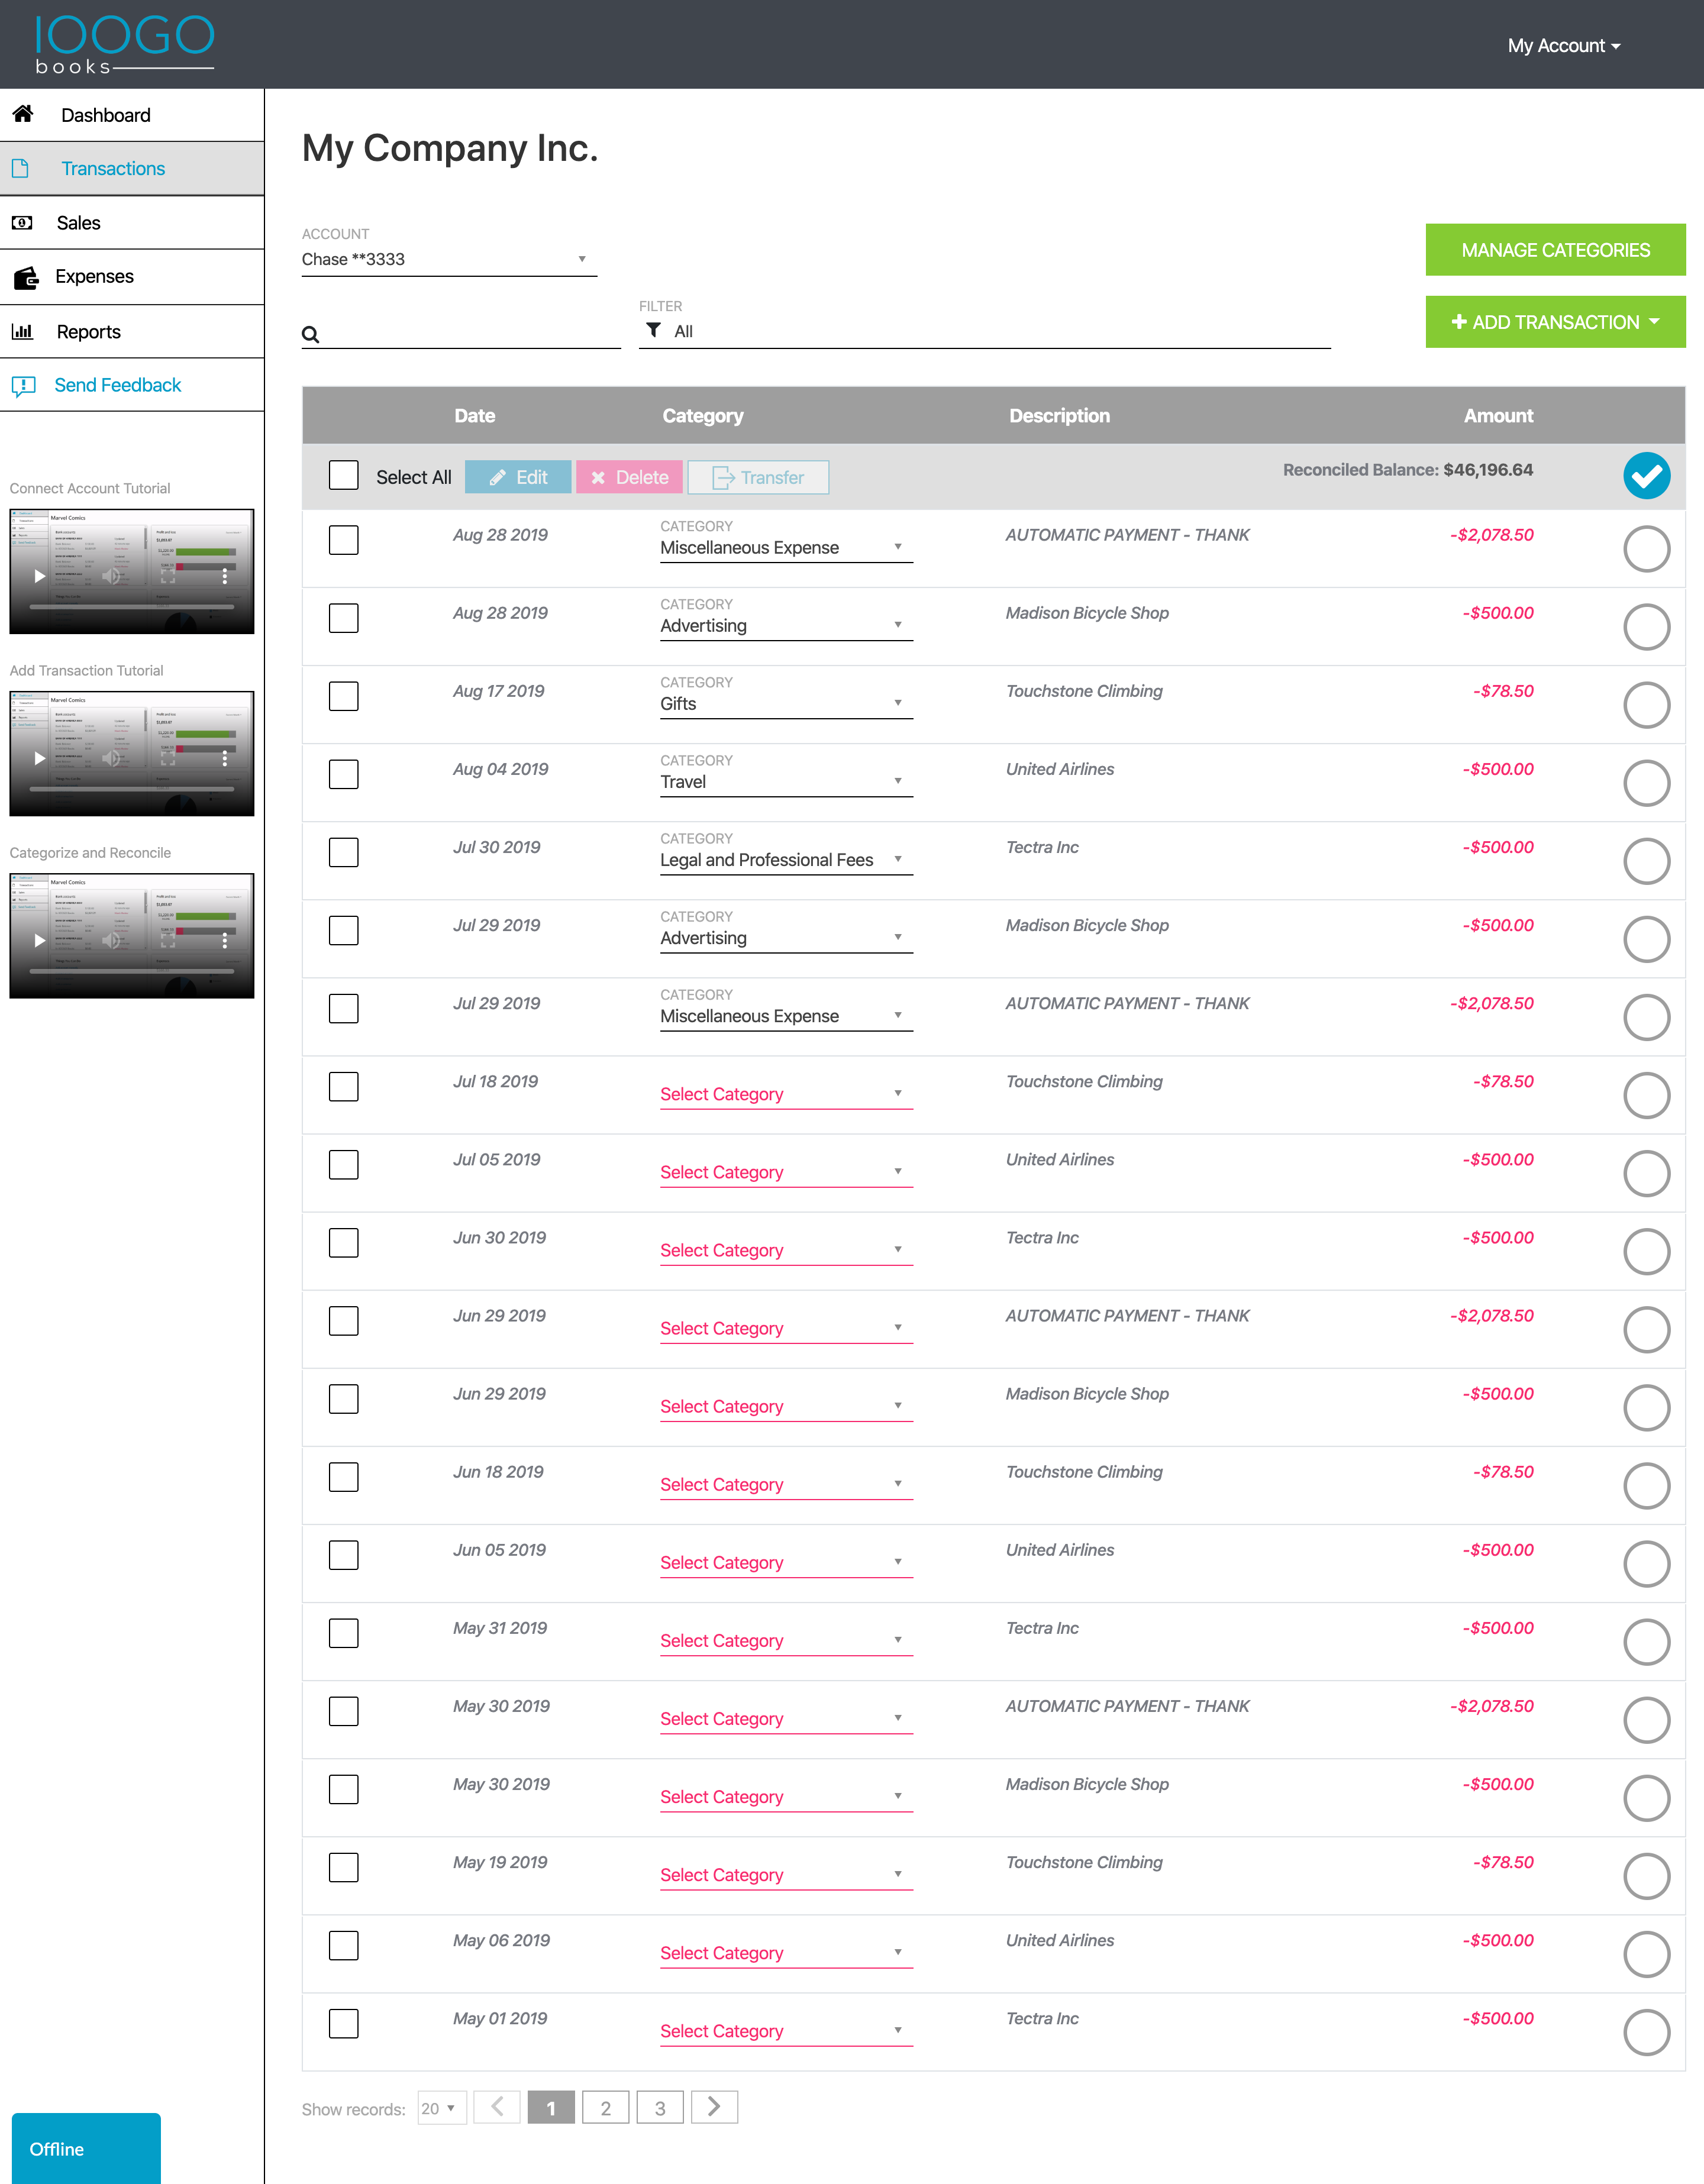
Task: Check the May 06 2019 row checkbox
Action: pos(344,1945)
